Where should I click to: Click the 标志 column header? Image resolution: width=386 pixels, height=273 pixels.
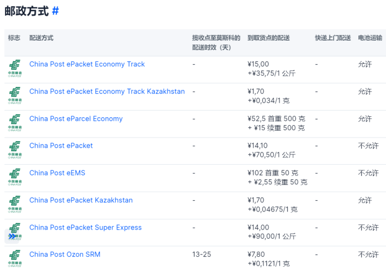coord(14,38)
